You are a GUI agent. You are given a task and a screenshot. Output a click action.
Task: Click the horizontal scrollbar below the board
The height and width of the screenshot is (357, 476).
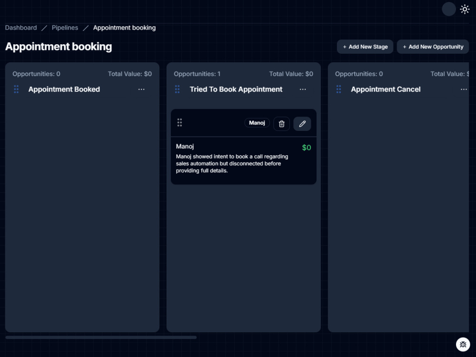click(101, 337)
